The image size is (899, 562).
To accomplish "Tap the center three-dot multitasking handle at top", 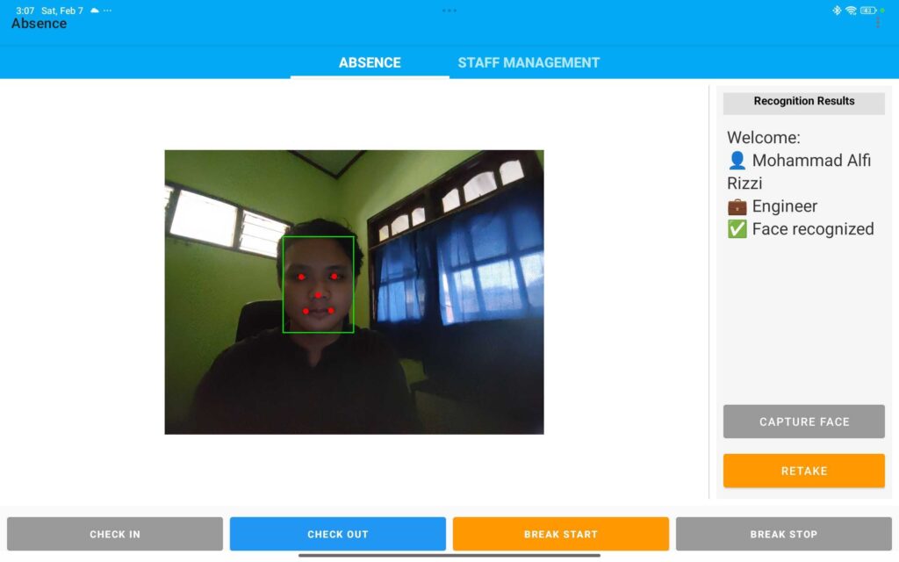I will click(449, 11).
